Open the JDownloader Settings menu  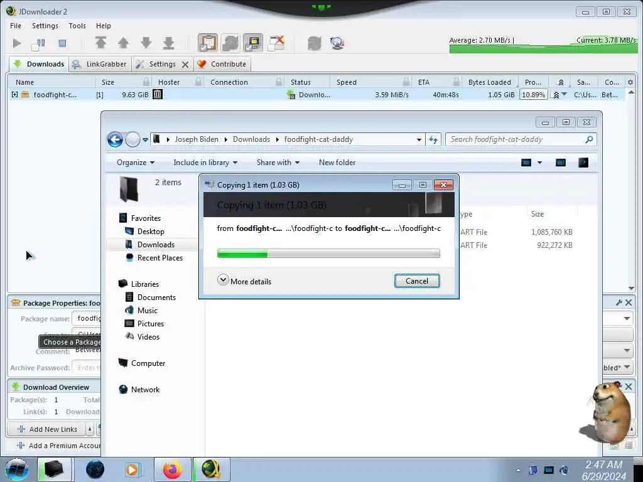[x=45, y=25]
